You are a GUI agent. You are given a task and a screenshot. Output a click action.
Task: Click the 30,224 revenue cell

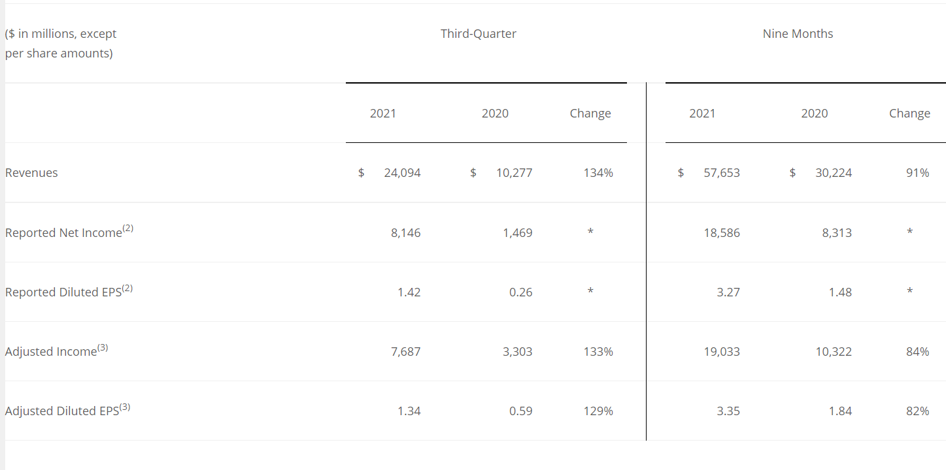pyautogui.click(x=834, y=173)
